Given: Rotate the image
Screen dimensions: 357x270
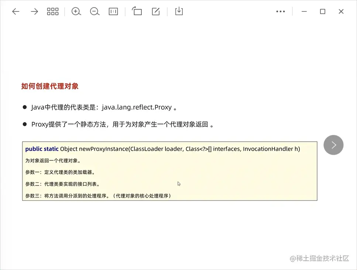Looking at the screenshot, I should [x=137, y=11].
